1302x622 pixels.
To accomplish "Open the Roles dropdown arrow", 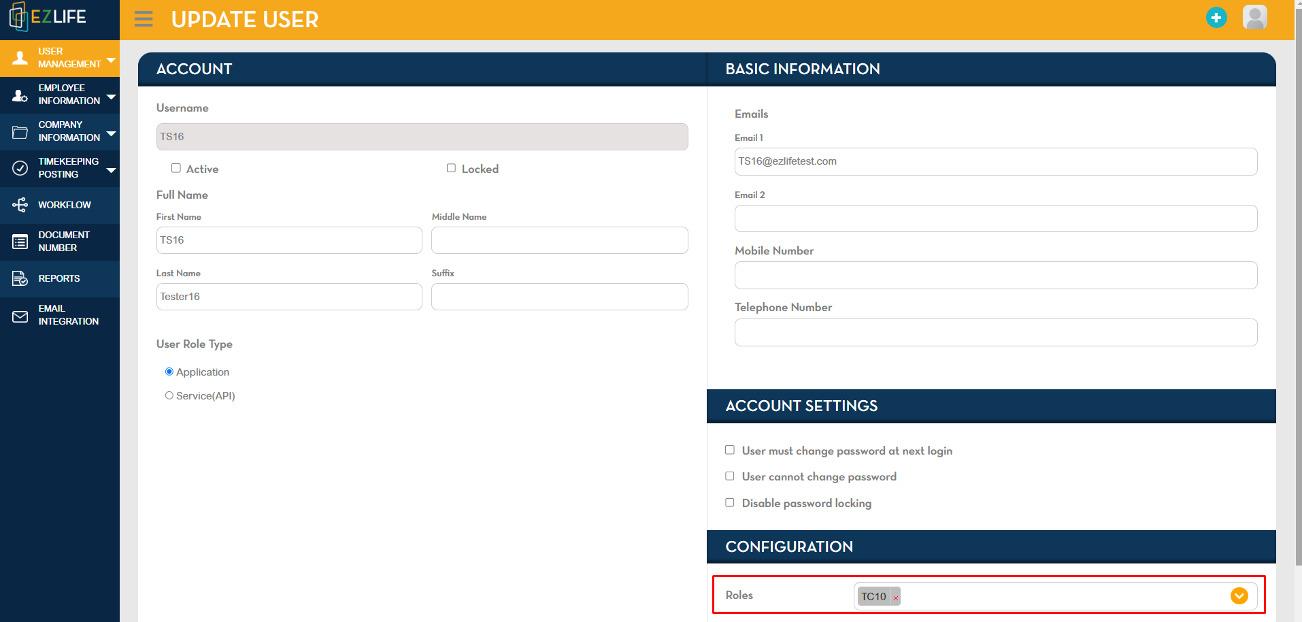I will 1239,596.
